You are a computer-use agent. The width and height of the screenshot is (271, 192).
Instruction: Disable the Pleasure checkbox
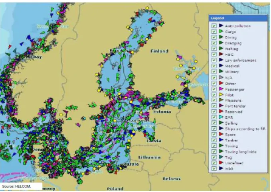[214, 100]
